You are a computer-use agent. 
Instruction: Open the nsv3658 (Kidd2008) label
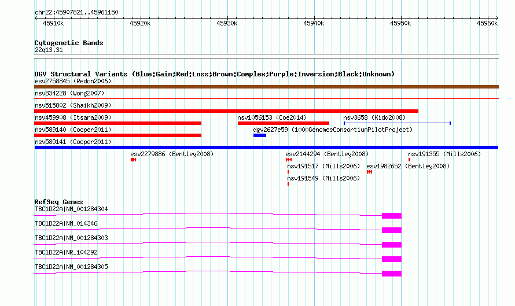coord(374,117)
